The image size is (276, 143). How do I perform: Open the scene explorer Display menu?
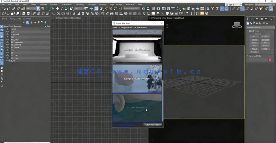tap(12, 19)
